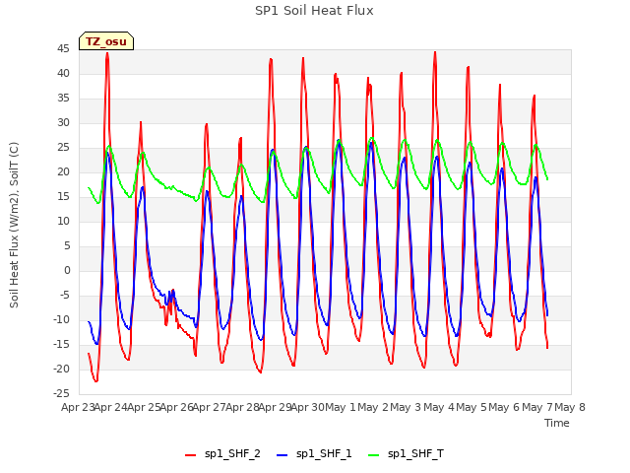This screenshot has width=630, height=473.
Task: Click the May 3 x-axis tick label
Action: pos(407,407)
